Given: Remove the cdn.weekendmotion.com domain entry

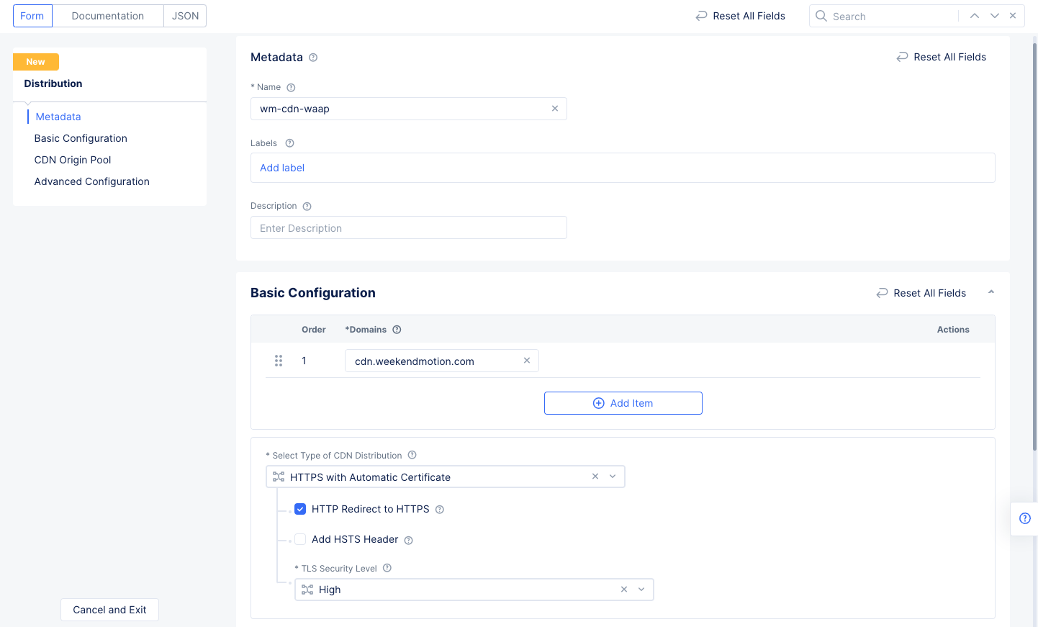Looking at the screenshot, I should click(526, 361).
